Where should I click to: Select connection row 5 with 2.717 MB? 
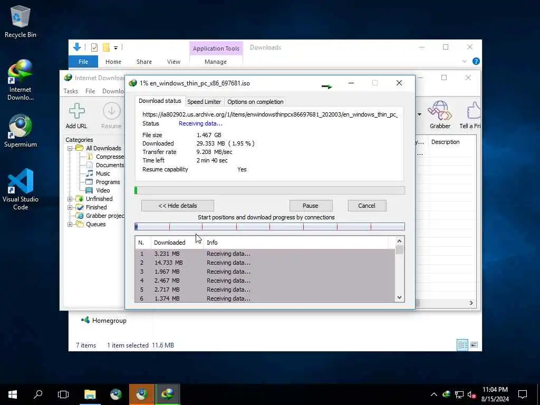(x=265, y=290)
